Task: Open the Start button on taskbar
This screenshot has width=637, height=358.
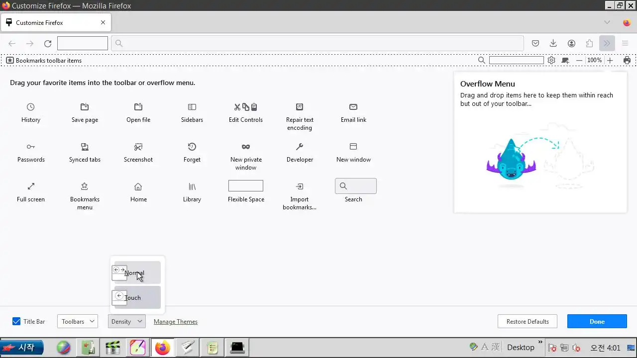Action: pyautogui.click(x=22, y=347)
